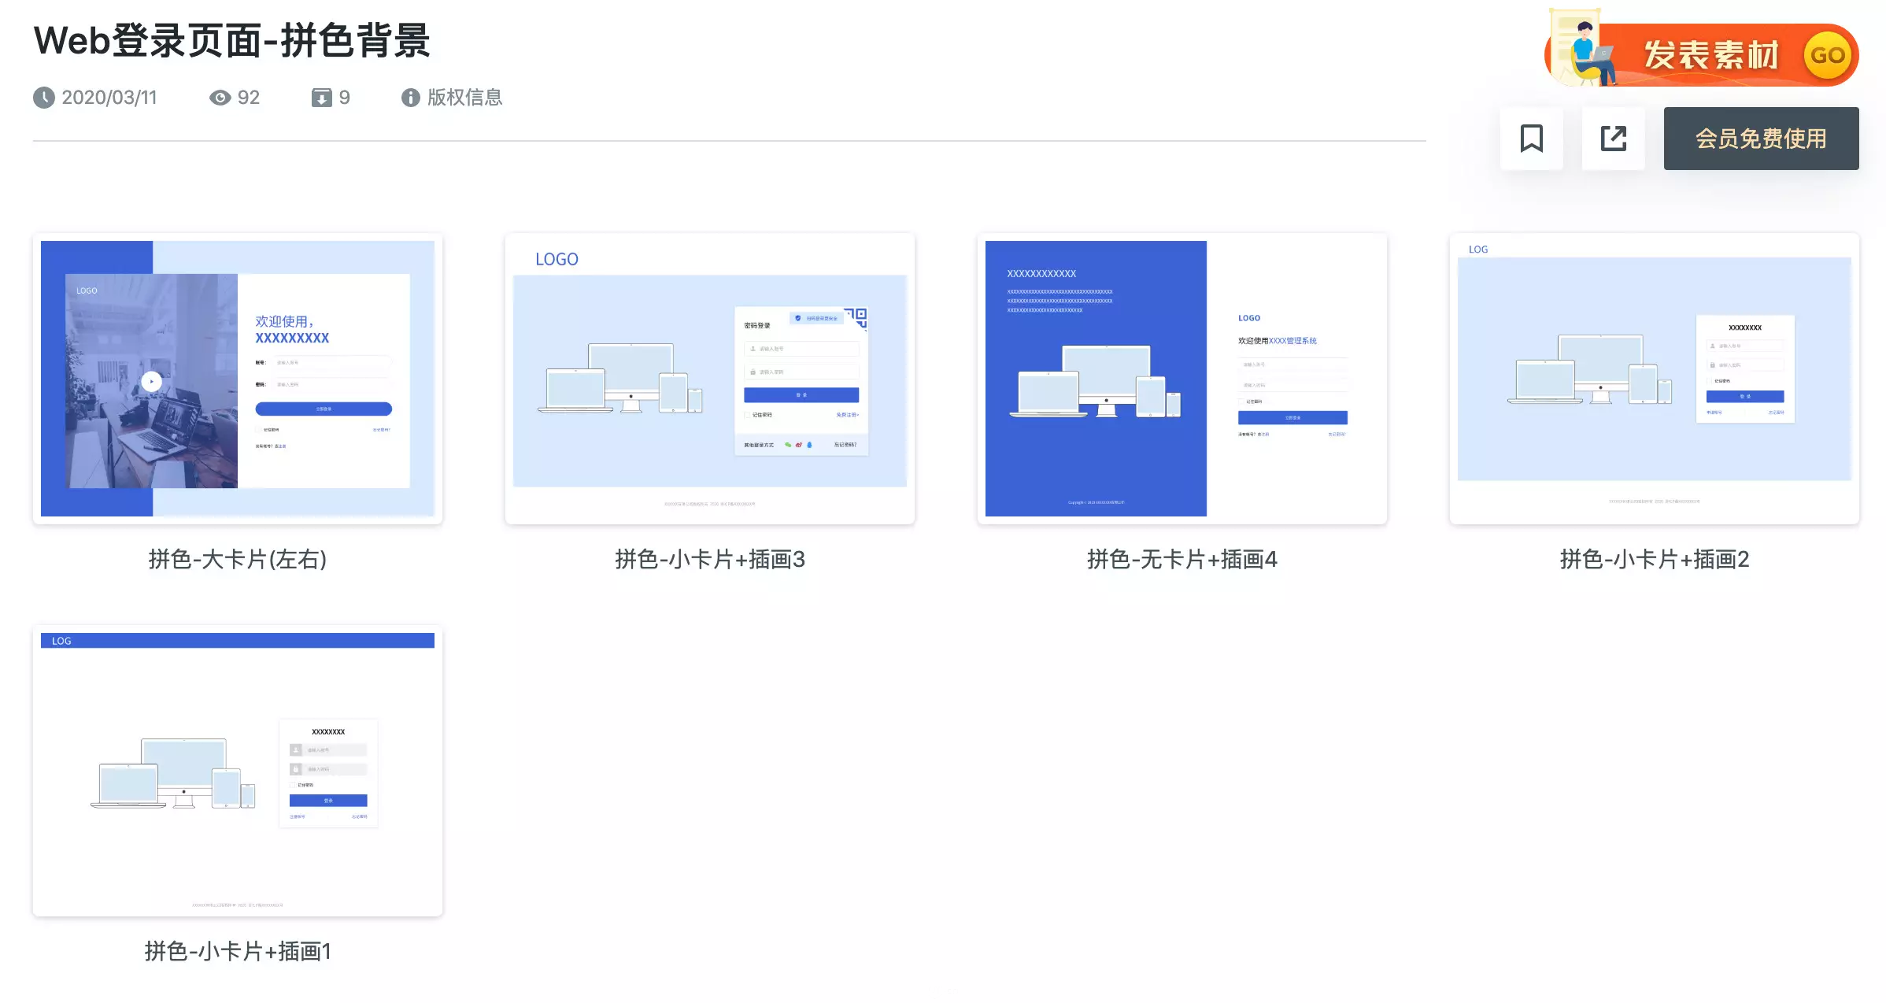
Task: Open the 拼色-小卡片+插画2 thumbnail
Action: (1655, 379)
